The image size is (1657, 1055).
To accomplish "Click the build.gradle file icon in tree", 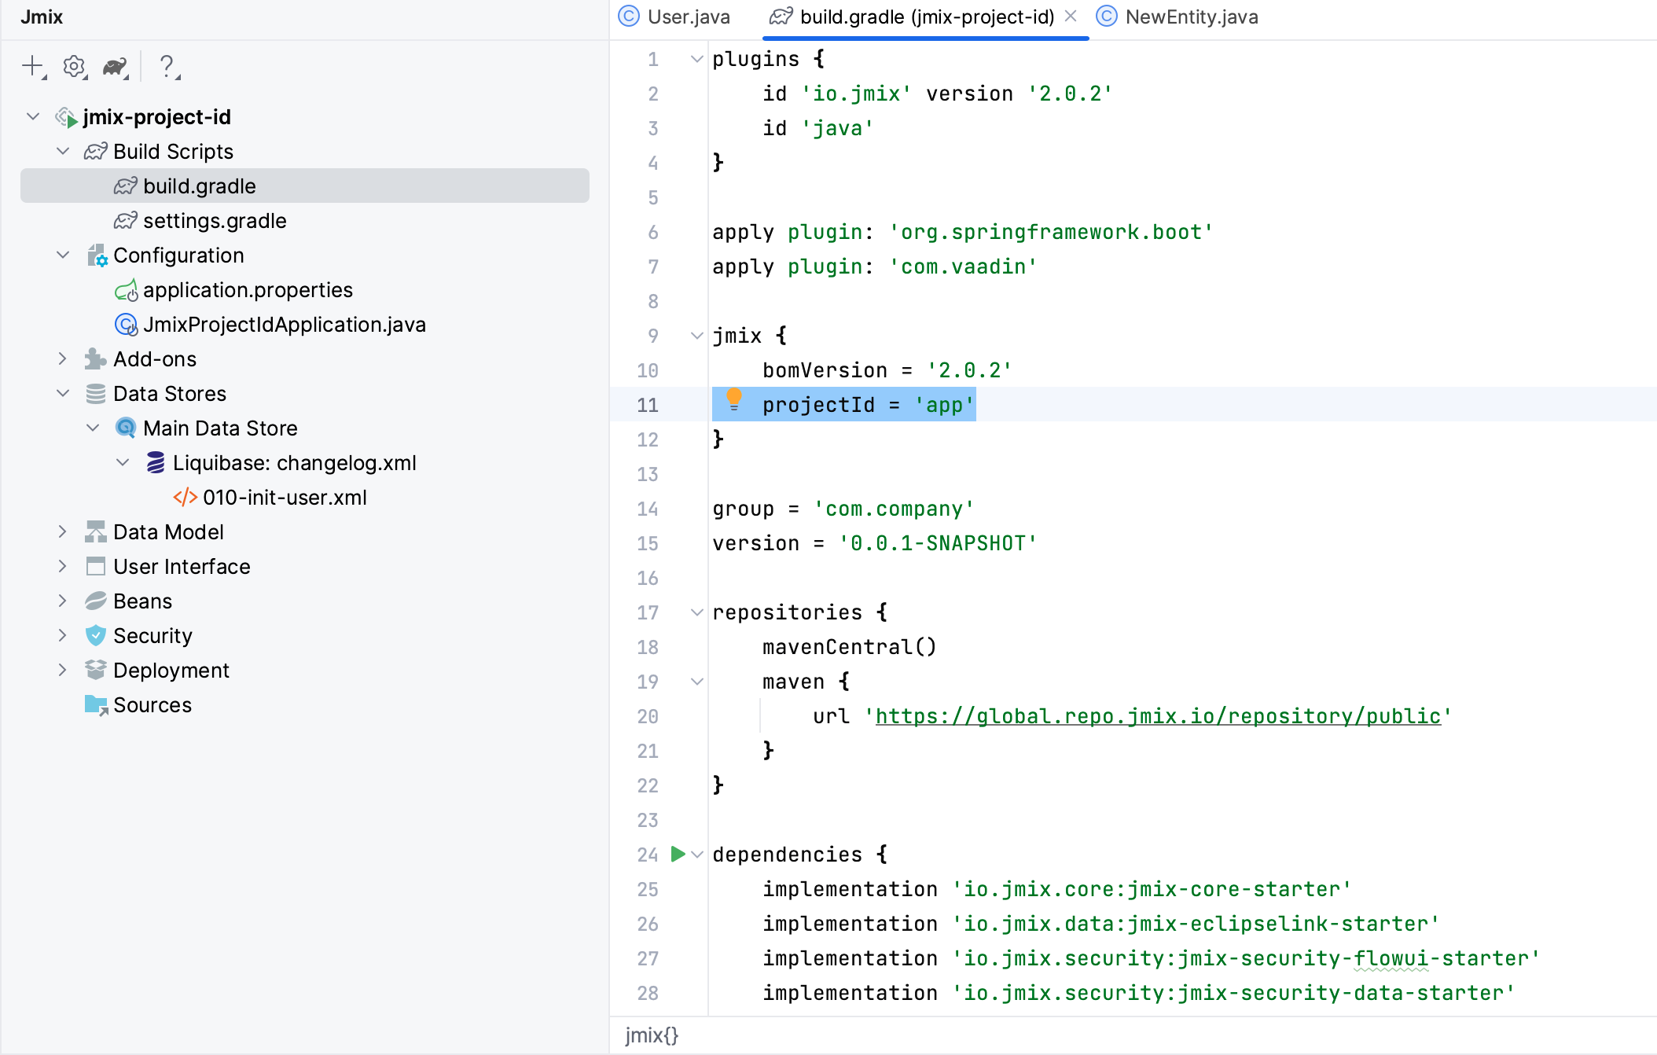I will point(126,186).
